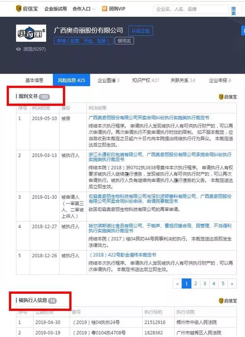Open the 曾用名 former names expander
Viewport: 245px width, 337px height.
point(124,41)
